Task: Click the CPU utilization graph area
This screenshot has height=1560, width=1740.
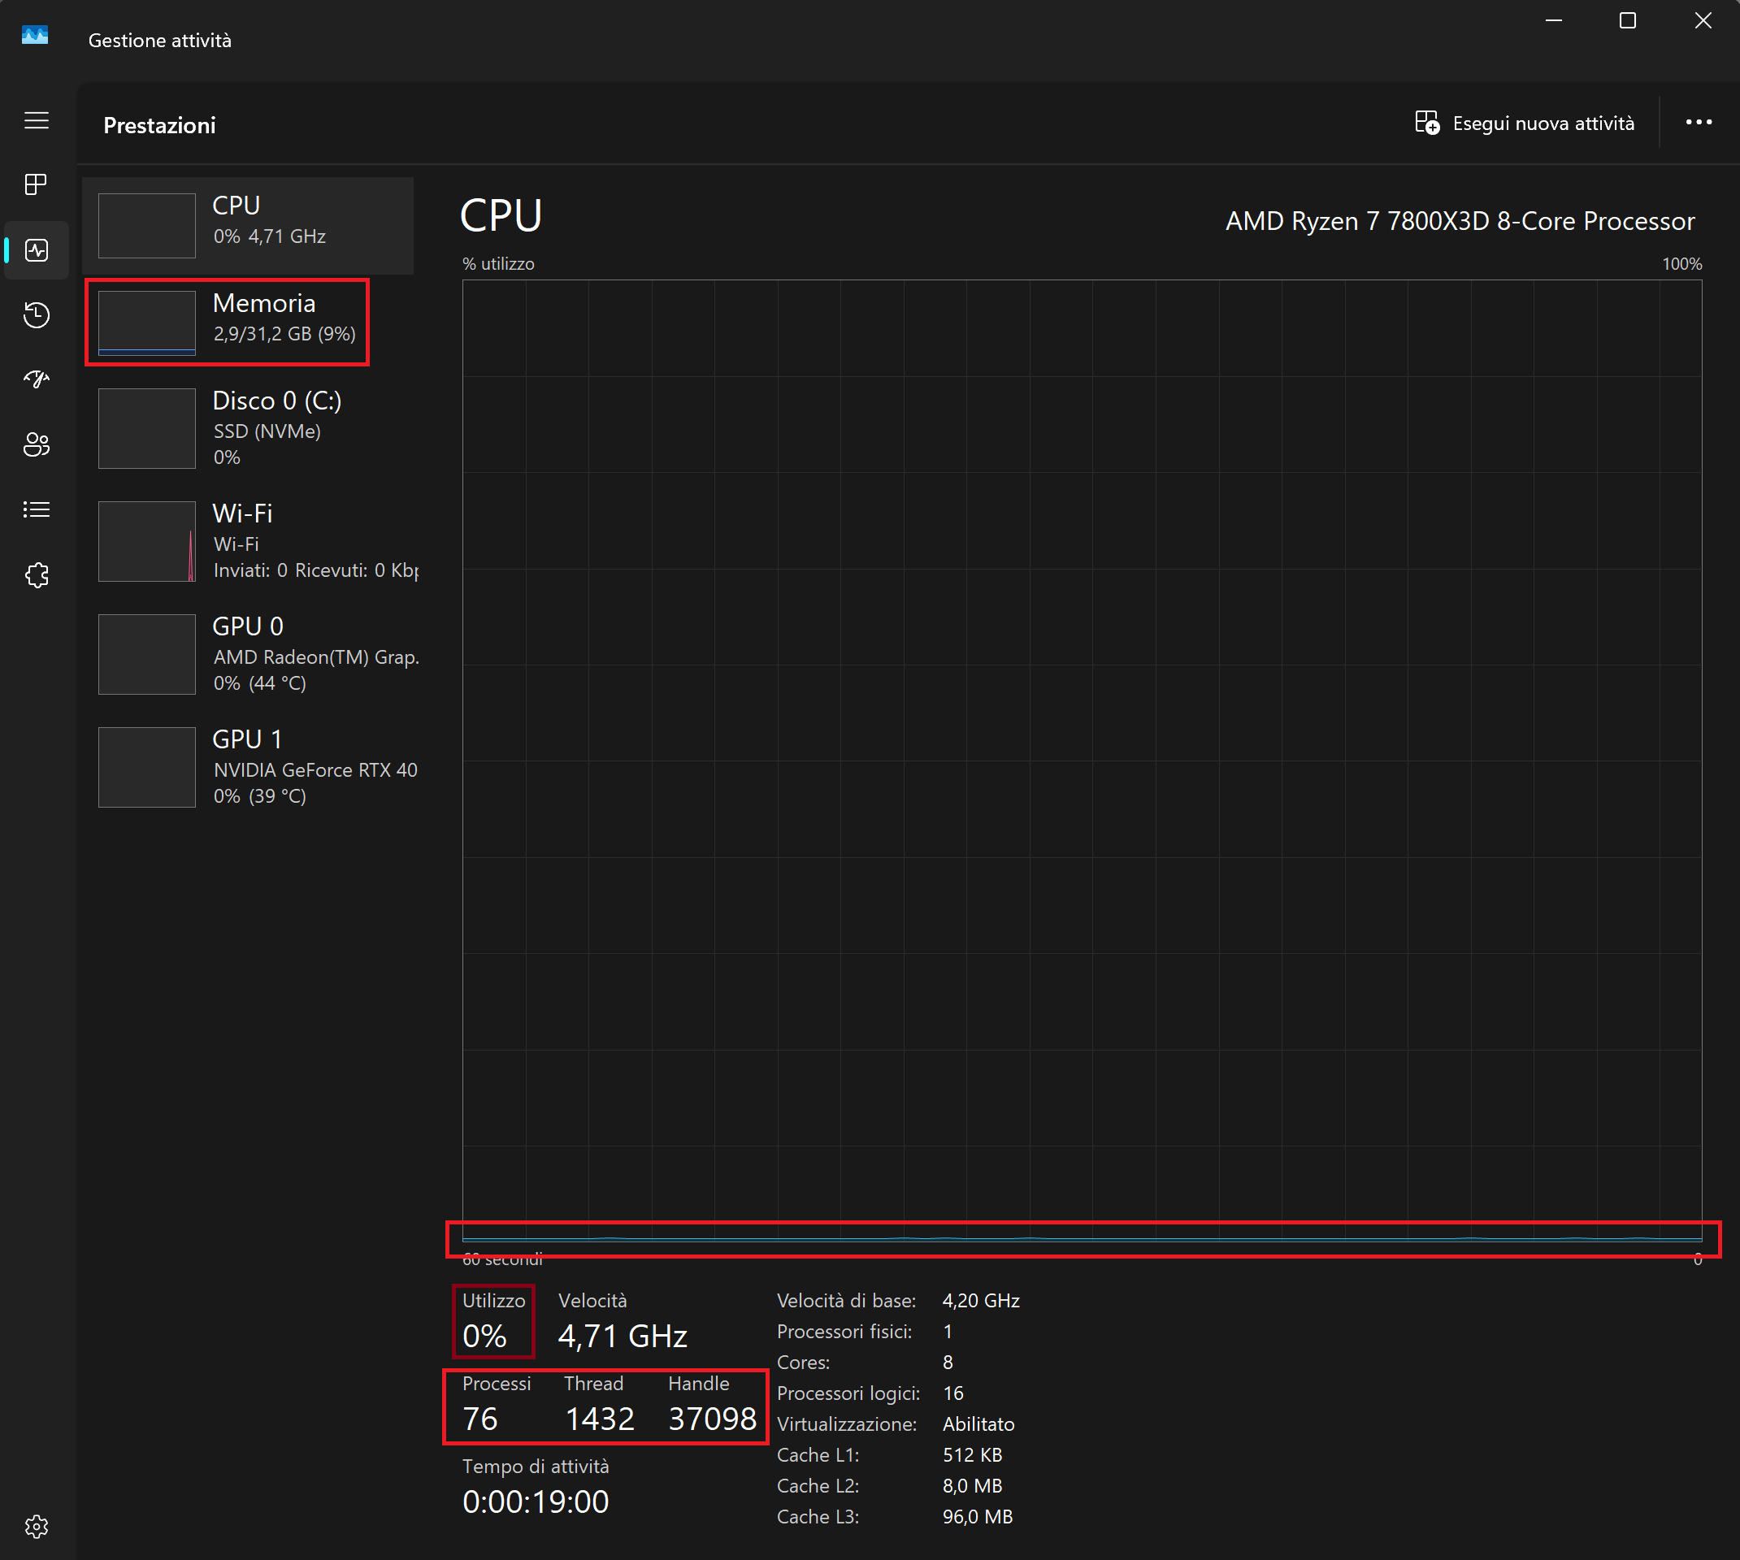Action: (x=1082, y=761)
